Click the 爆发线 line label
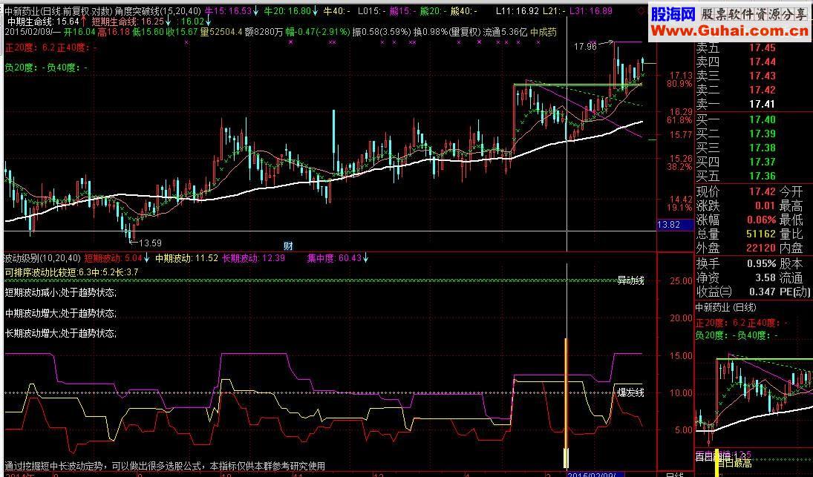Screen dimensions: 813x477 [x=630, y=392]
